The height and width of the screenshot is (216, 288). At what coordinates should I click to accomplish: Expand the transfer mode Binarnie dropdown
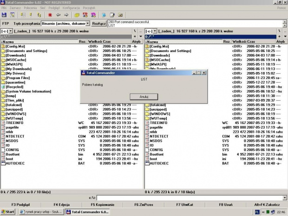click(87, 23)
